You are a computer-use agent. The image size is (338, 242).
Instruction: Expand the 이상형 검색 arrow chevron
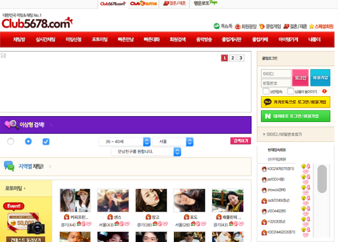coord(51,125)
